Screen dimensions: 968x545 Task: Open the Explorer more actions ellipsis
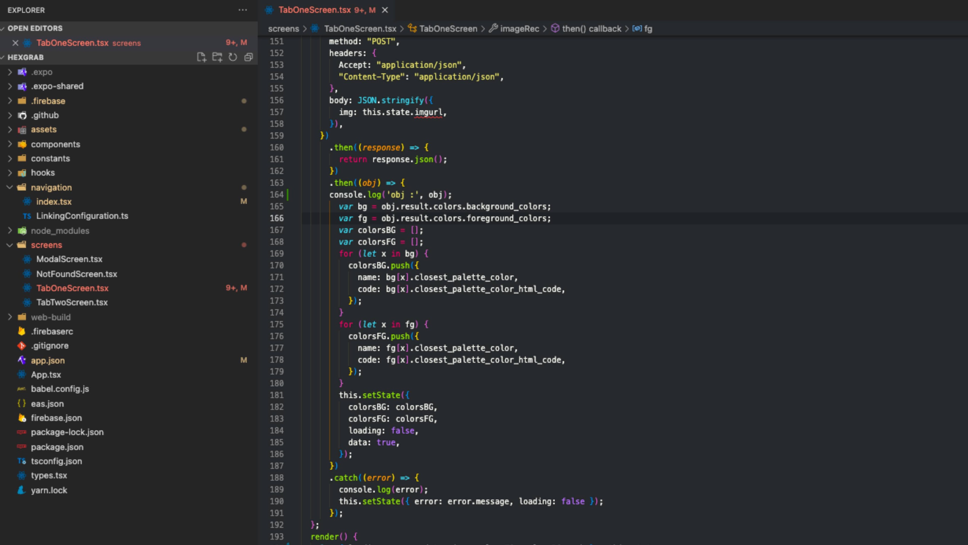(243, 10)
